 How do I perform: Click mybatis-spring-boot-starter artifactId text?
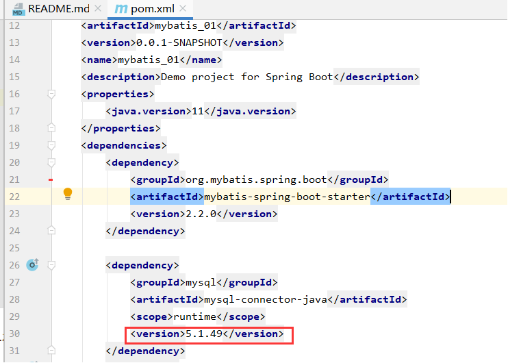pyautogui.click(x=287, y=197)
